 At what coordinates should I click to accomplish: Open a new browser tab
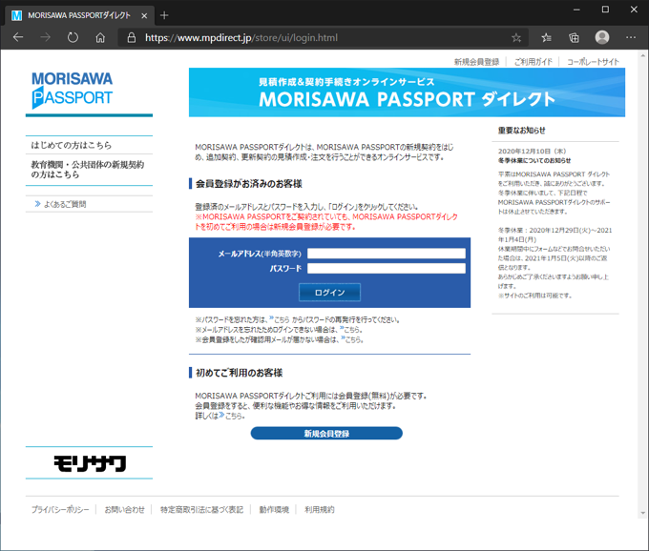click(x=164, y=15)
